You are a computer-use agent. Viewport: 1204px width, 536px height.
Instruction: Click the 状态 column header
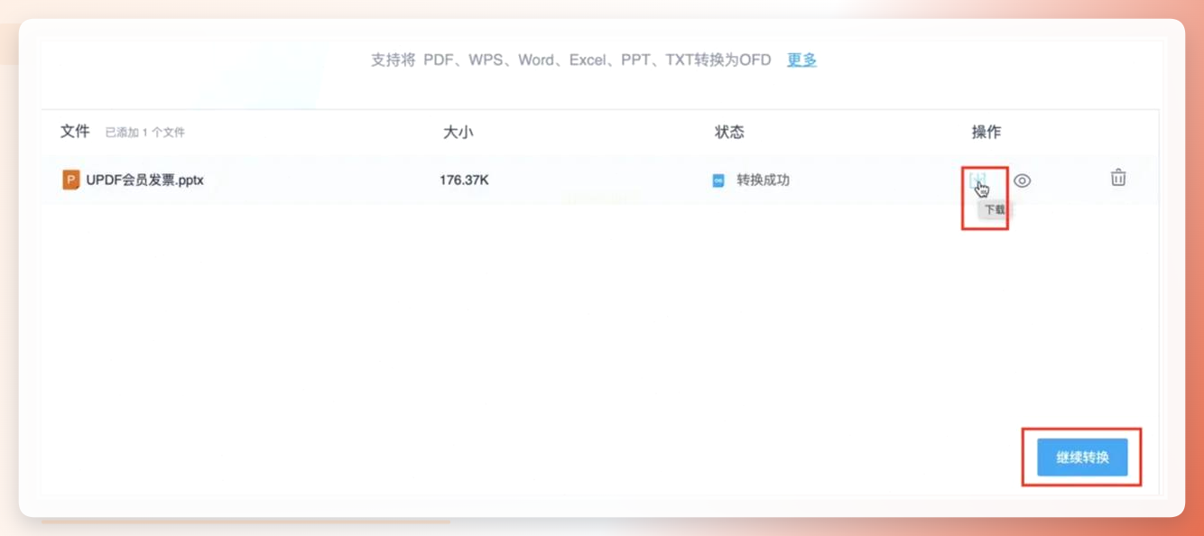click(729, 132)
